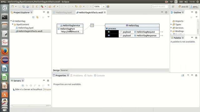This screenshot has width=200, height=112.
Task: Open the Properties view menu arrow
Action: point(188,75)
